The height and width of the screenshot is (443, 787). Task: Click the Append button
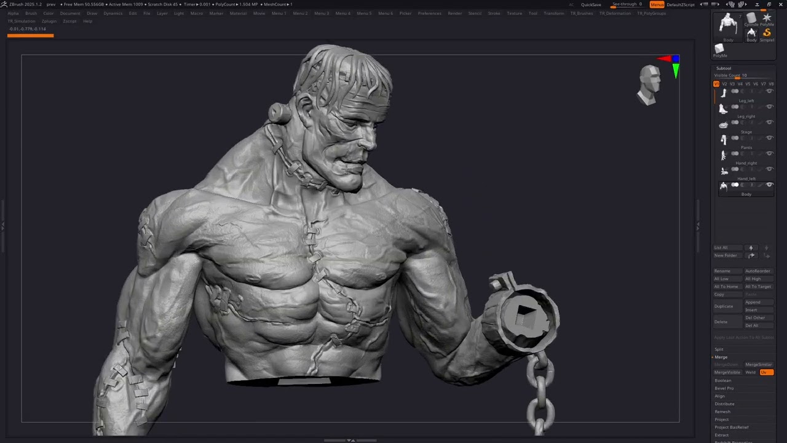coord(759,302)
